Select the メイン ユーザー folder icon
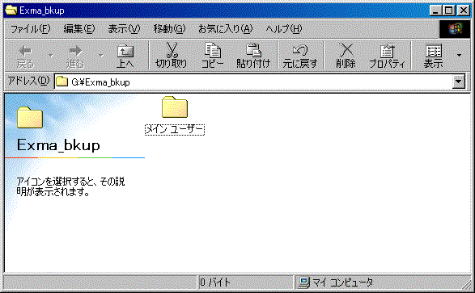 click(175, 107)
